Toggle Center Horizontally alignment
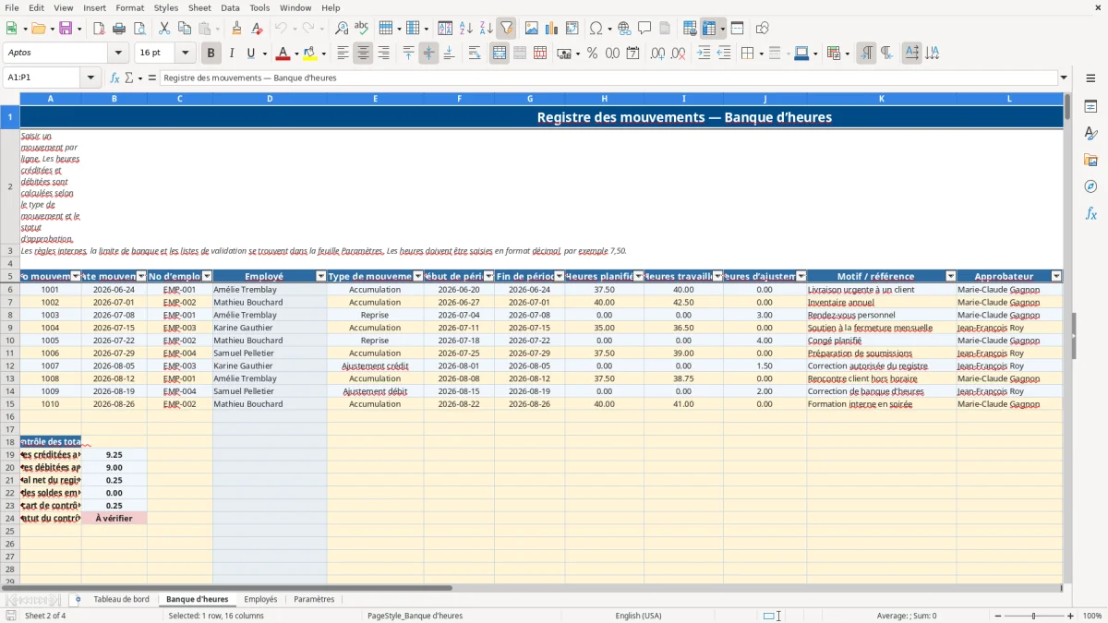 click(363, 54)
